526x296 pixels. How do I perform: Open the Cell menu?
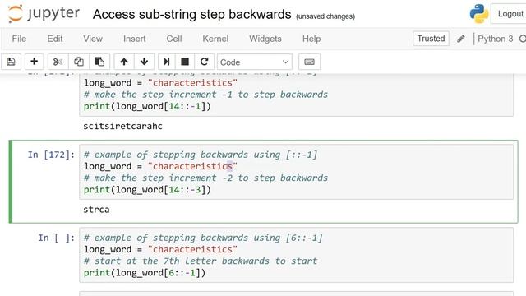[x=174, y=39]
